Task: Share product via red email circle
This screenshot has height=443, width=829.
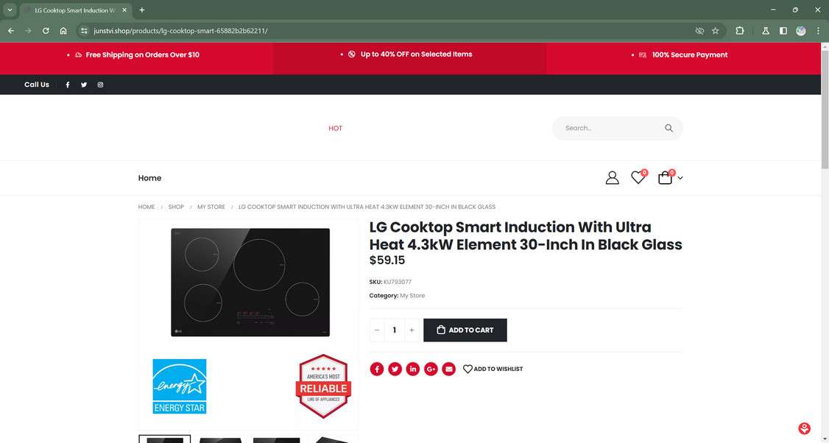Action: pos(449,369)
